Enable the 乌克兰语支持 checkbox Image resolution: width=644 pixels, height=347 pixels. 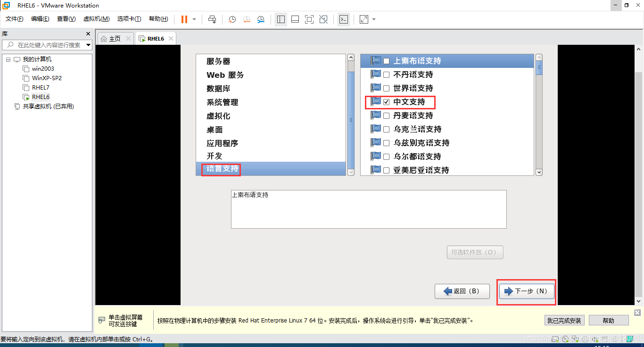click(386, 129)
